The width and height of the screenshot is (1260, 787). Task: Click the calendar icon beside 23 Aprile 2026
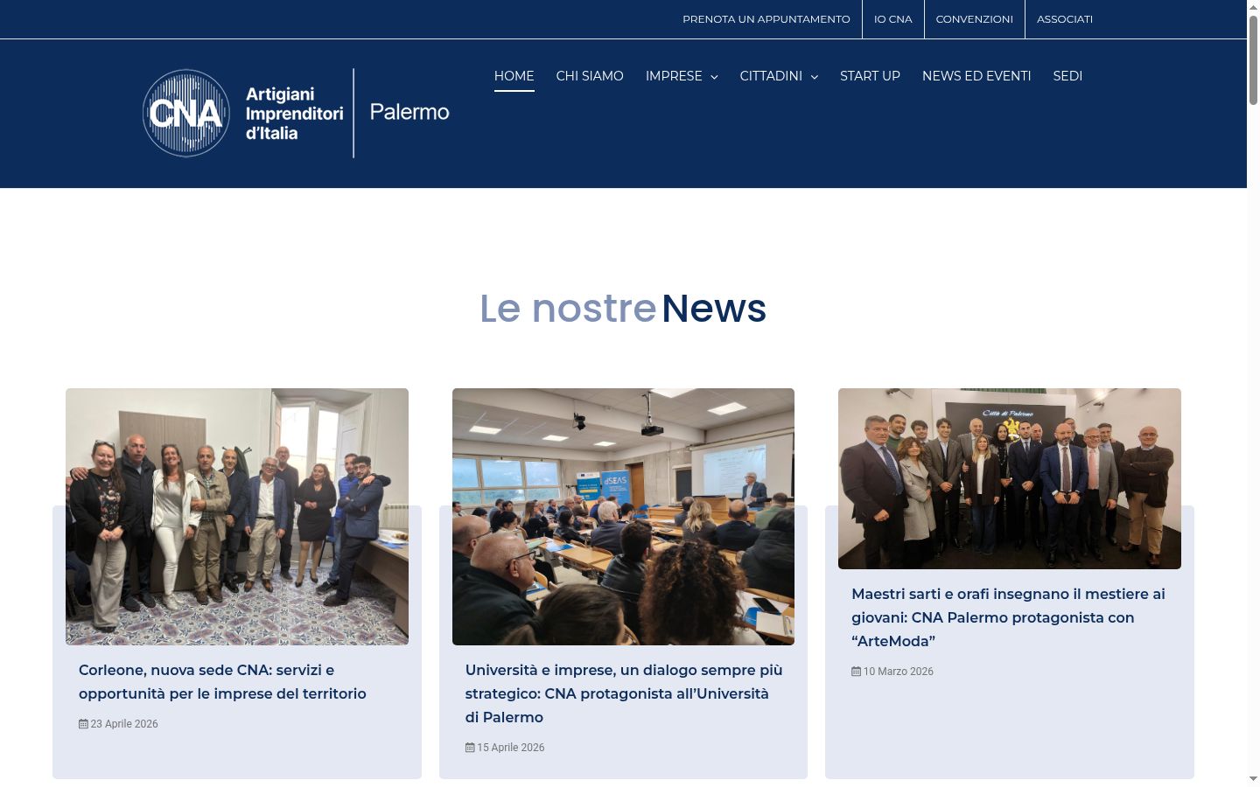tap(83, 724)
